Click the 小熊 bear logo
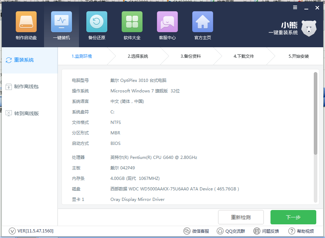 click(x=309, y=28)
